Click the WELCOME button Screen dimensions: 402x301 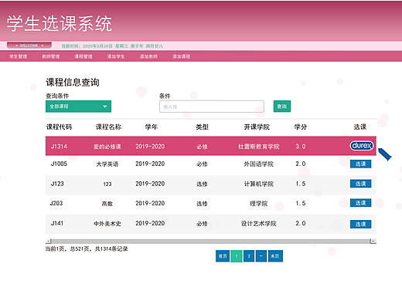coord(29,46)
